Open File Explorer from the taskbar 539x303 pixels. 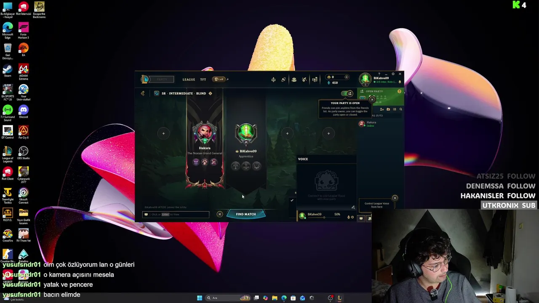[x=275, y=298]
